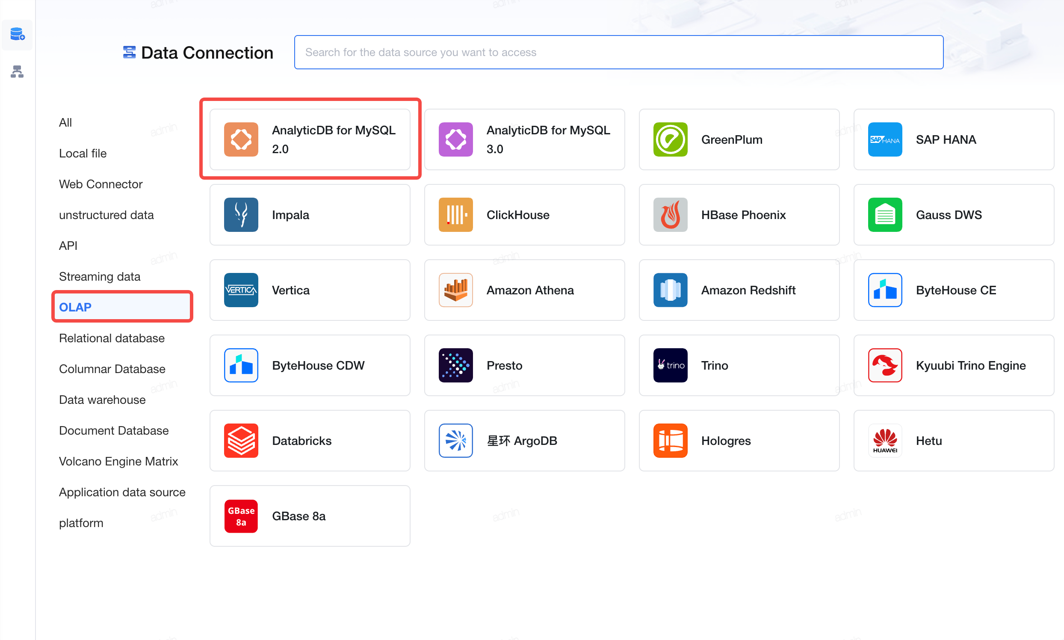This screenshot has height=640, width=1064.
Task: Choose the Amazon Redshift connector
Action: coord(739,290)
